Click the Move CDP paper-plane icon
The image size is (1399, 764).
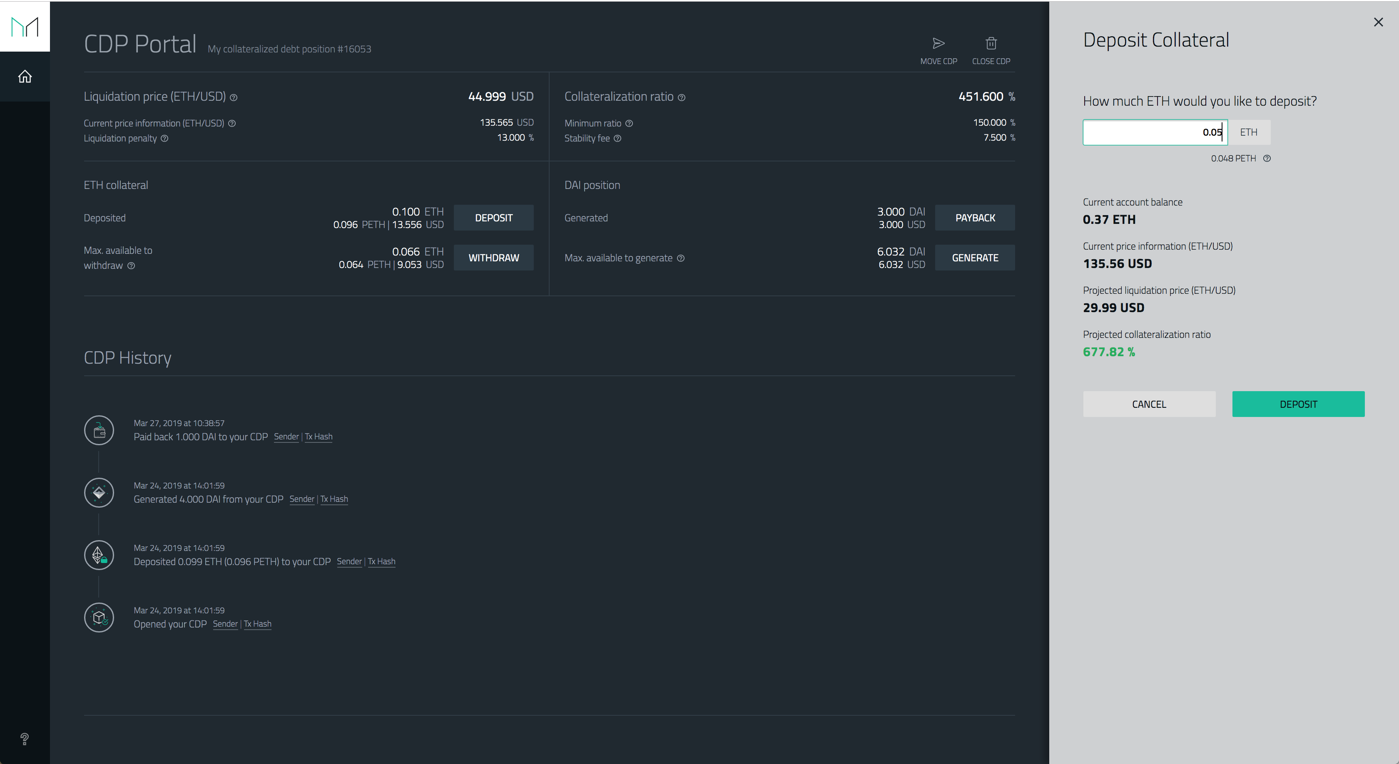coord(938,43)
